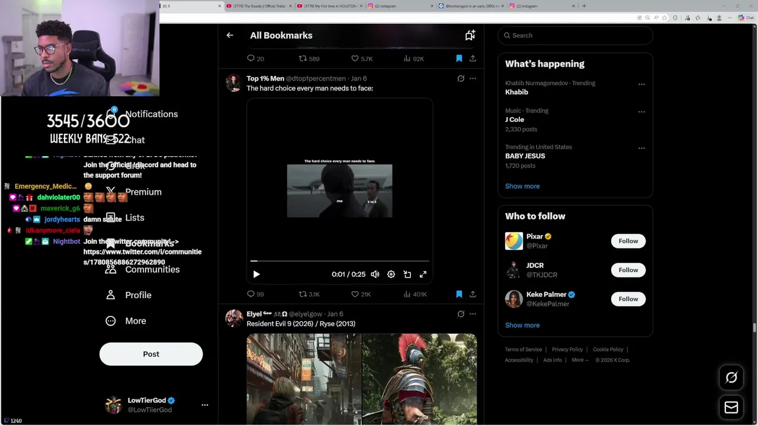758x426 pixels.
Task: Open more options on Top 1% Men post
Action: (x=473, y=78)
